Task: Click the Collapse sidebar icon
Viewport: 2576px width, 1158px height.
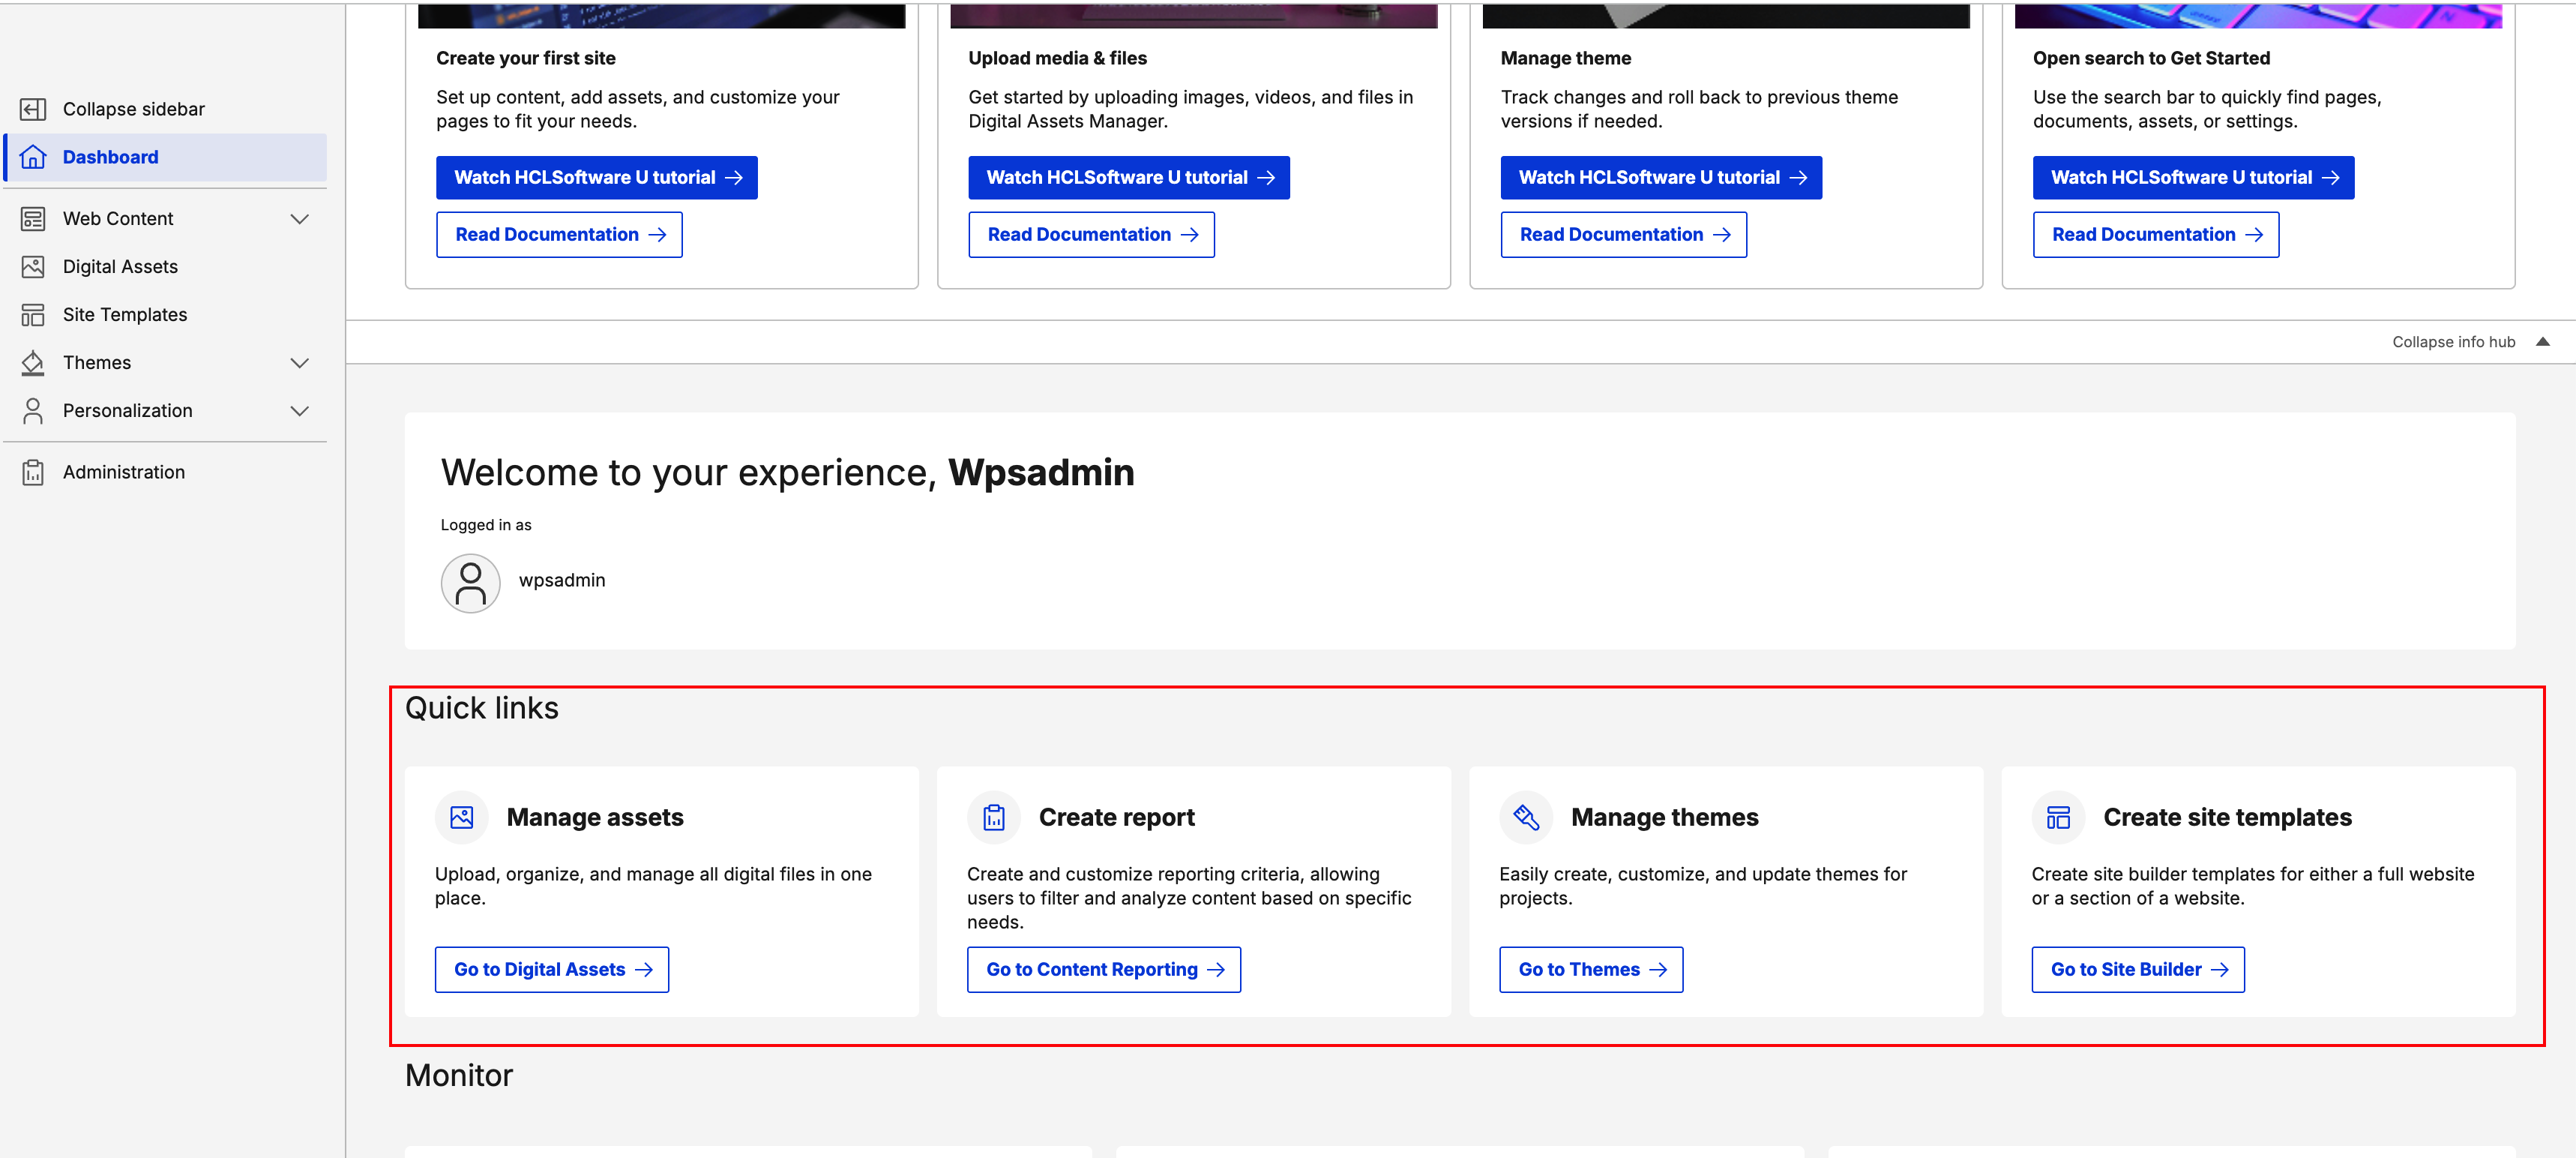Action: click(x=33, y=109)
